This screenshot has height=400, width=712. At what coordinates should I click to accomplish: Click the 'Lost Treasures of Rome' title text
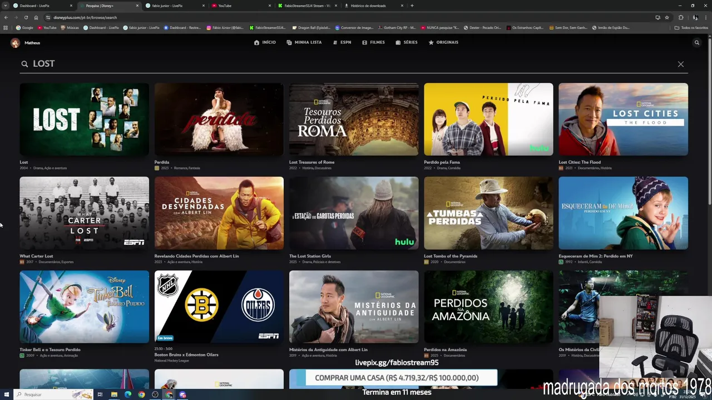tap(311, 162)
